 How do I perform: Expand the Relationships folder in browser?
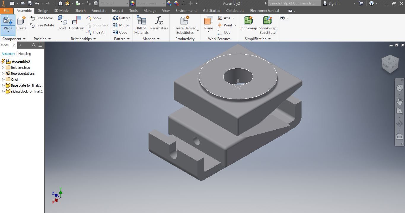tap(3, 68)
